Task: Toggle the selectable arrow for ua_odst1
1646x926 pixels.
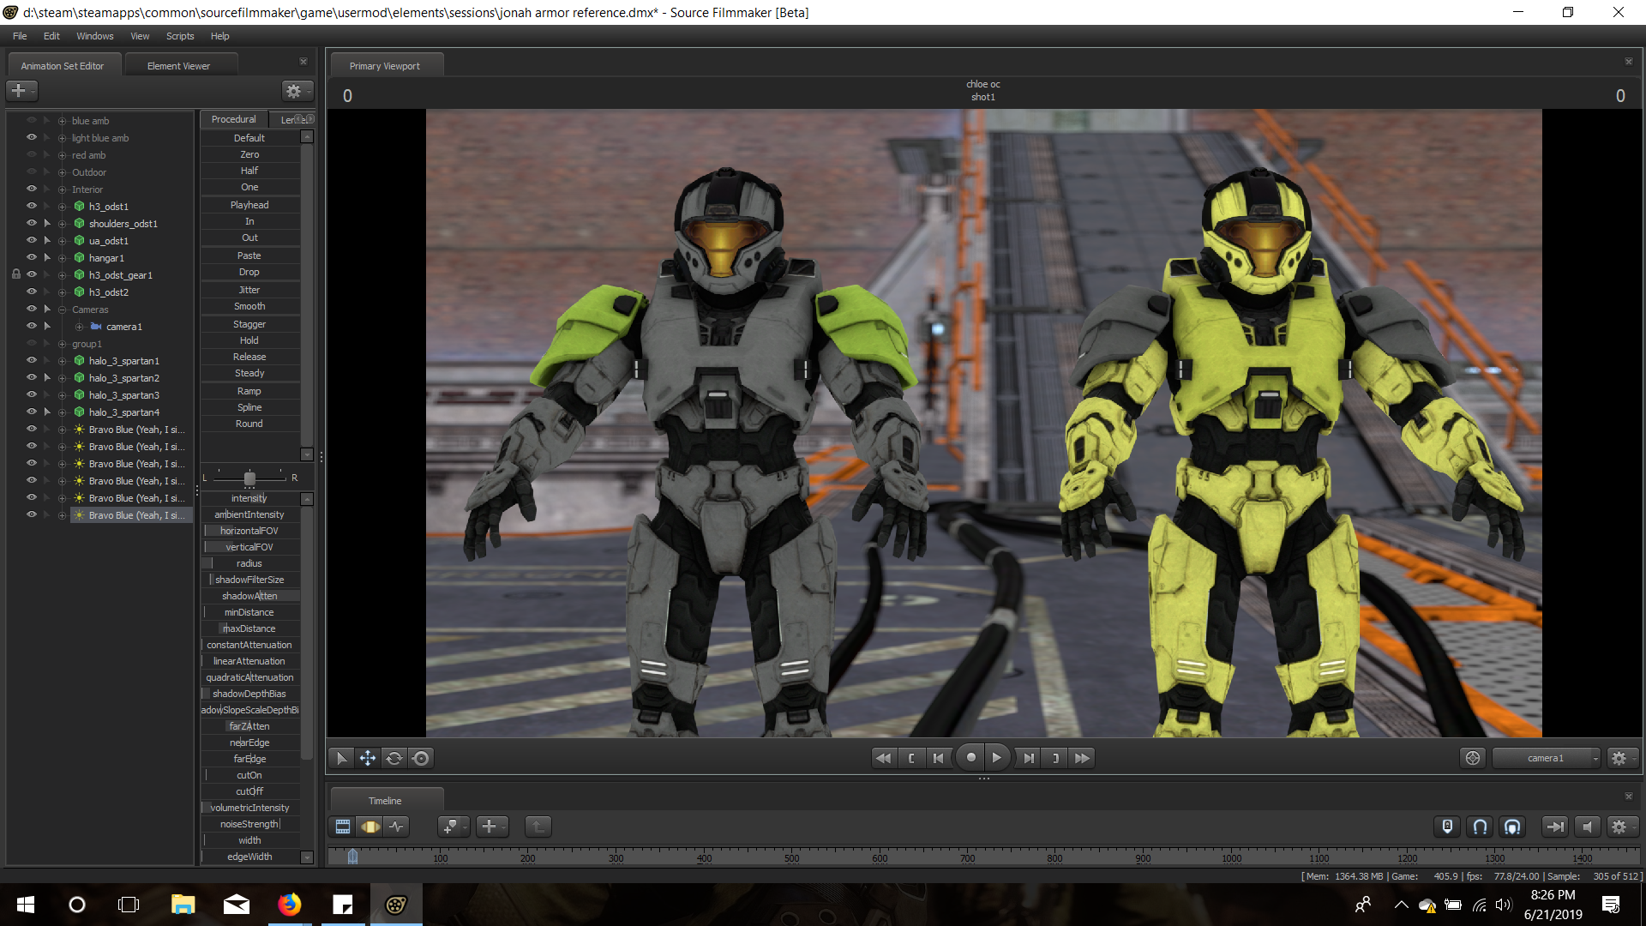Action: click(x=47, y=240)
